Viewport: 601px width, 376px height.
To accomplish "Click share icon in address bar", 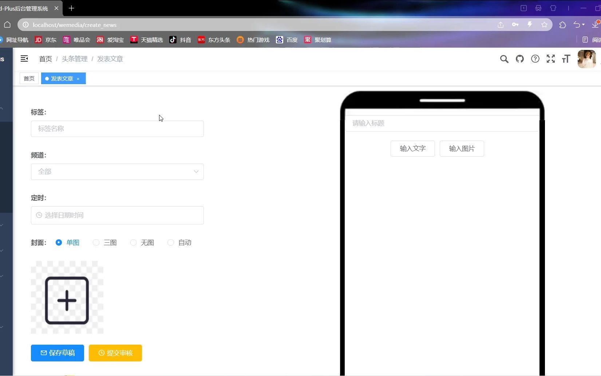I will coord(501,25).
